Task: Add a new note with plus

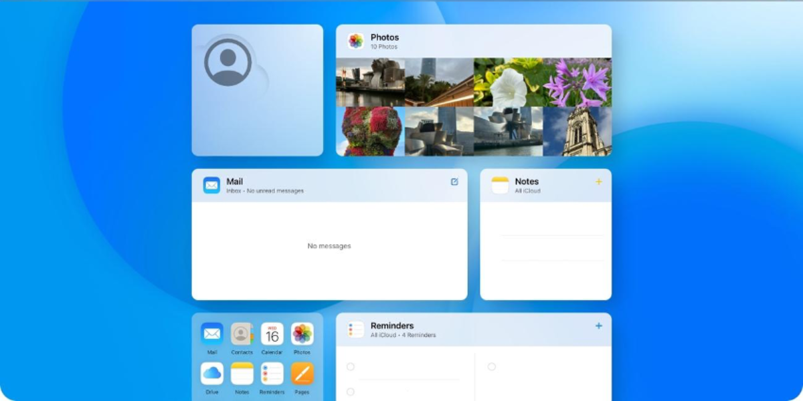Action: 598,181
